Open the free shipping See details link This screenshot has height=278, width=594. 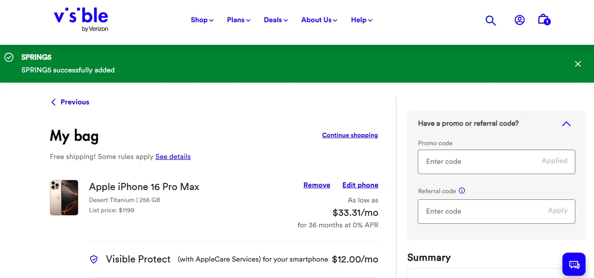tap(173, 157)
